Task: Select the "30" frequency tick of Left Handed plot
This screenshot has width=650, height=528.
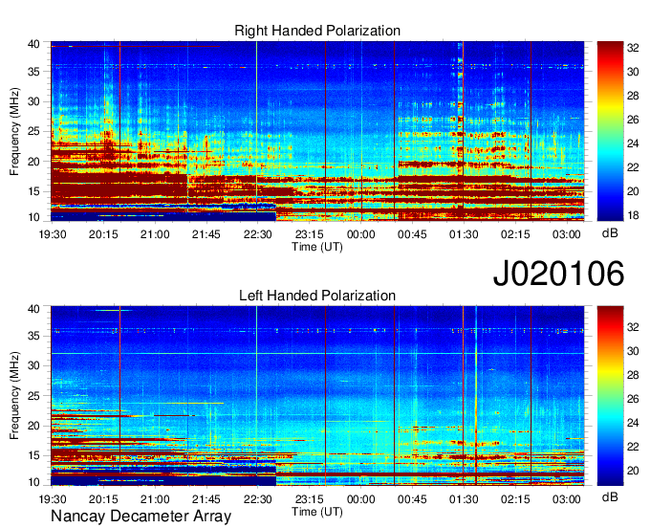Action: click(33, 365)
